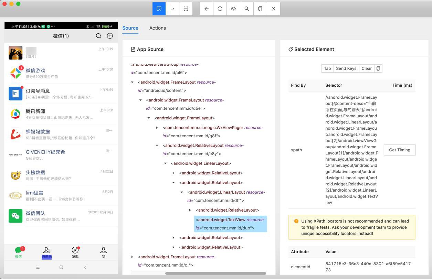The height and width of the screenshot is (279, 432).
Task: Switch to the Source tab
Action: [130, 28]
